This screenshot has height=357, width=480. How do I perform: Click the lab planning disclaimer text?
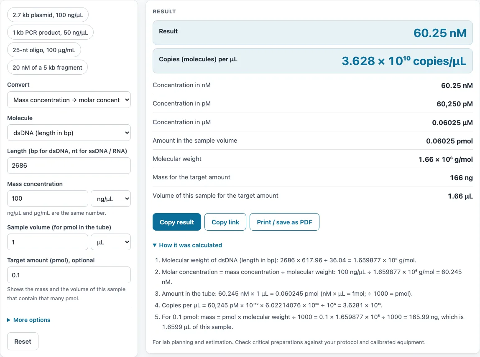pyautogui.click(x=289, y=342)
